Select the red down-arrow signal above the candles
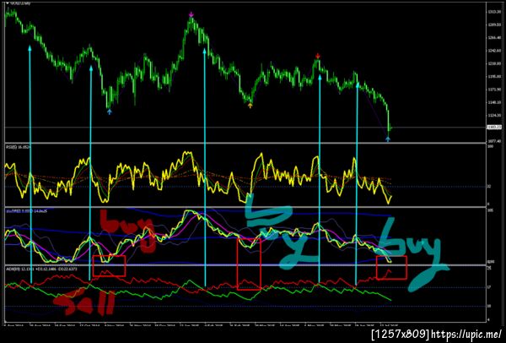 pyautogui.click(x=318, y=56)
